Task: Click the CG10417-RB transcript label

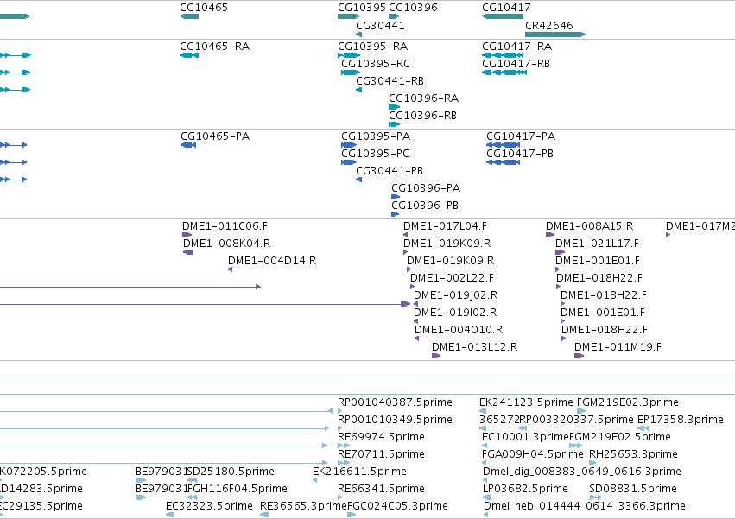Action: 516,64
